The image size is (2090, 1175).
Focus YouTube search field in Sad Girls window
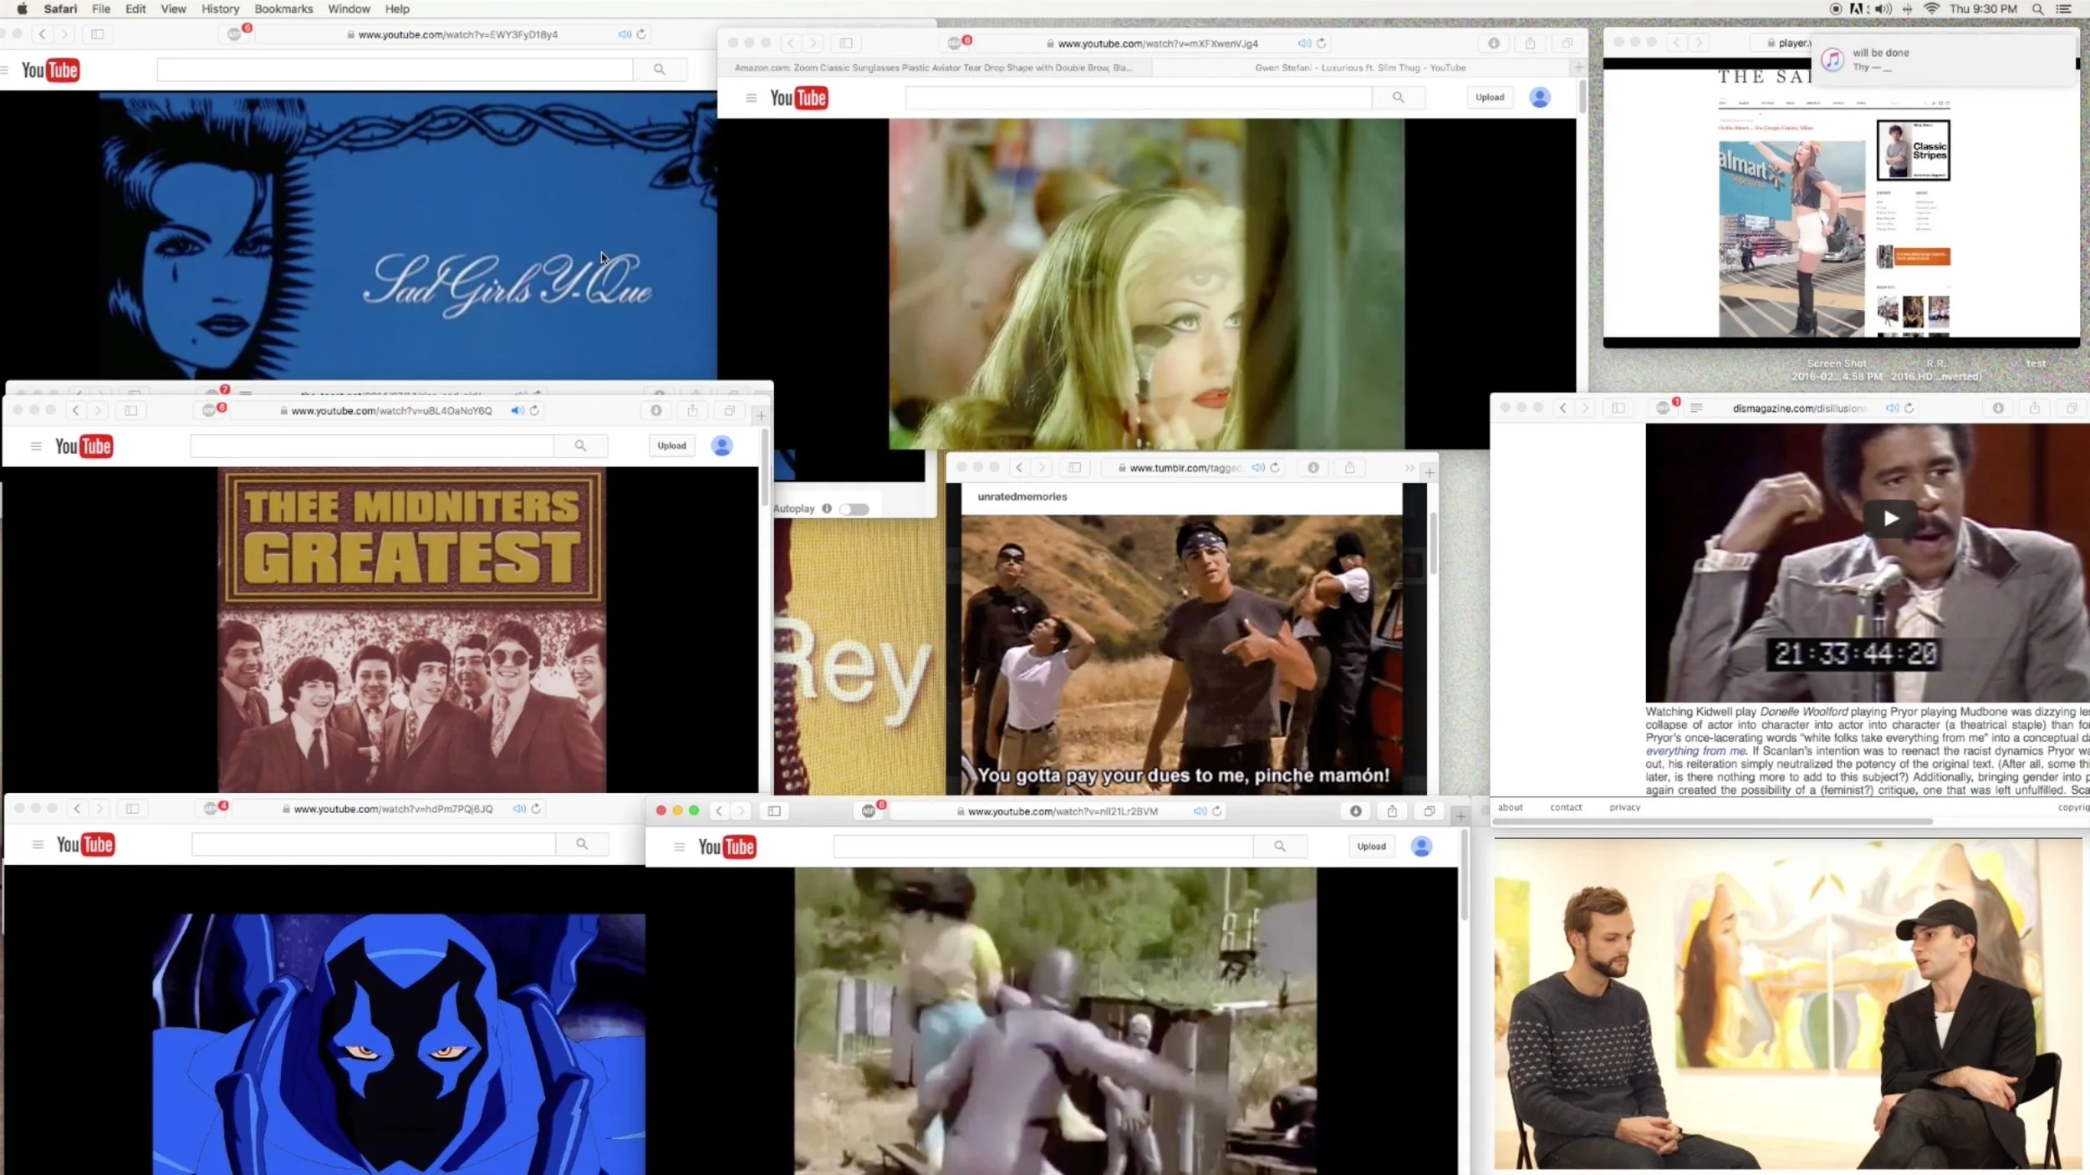pyautogui.click(x=395, y=69)
